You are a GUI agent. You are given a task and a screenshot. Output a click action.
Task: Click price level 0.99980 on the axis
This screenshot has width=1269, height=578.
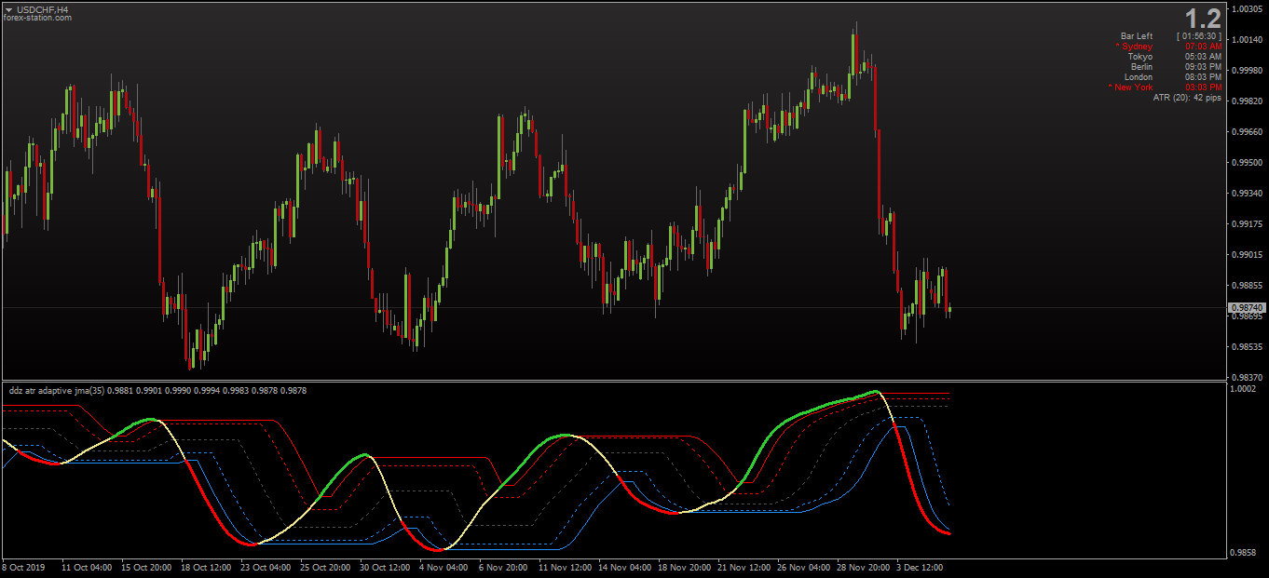pos(1247,71)
